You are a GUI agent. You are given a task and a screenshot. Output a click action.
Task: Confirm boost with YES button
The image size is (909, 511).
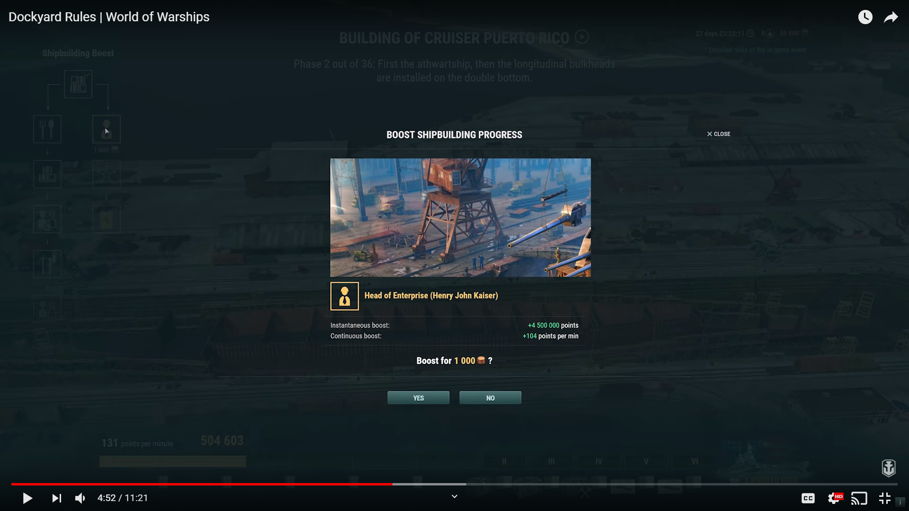[x=419, y=398]
